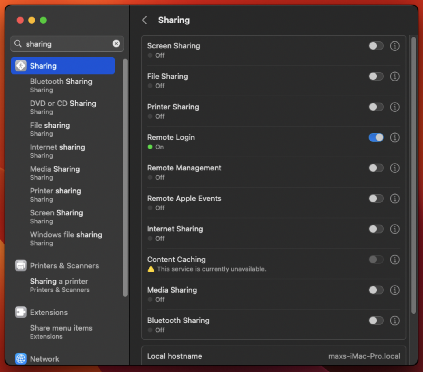Disable the Remote Login toggle

tap(376, 138)
